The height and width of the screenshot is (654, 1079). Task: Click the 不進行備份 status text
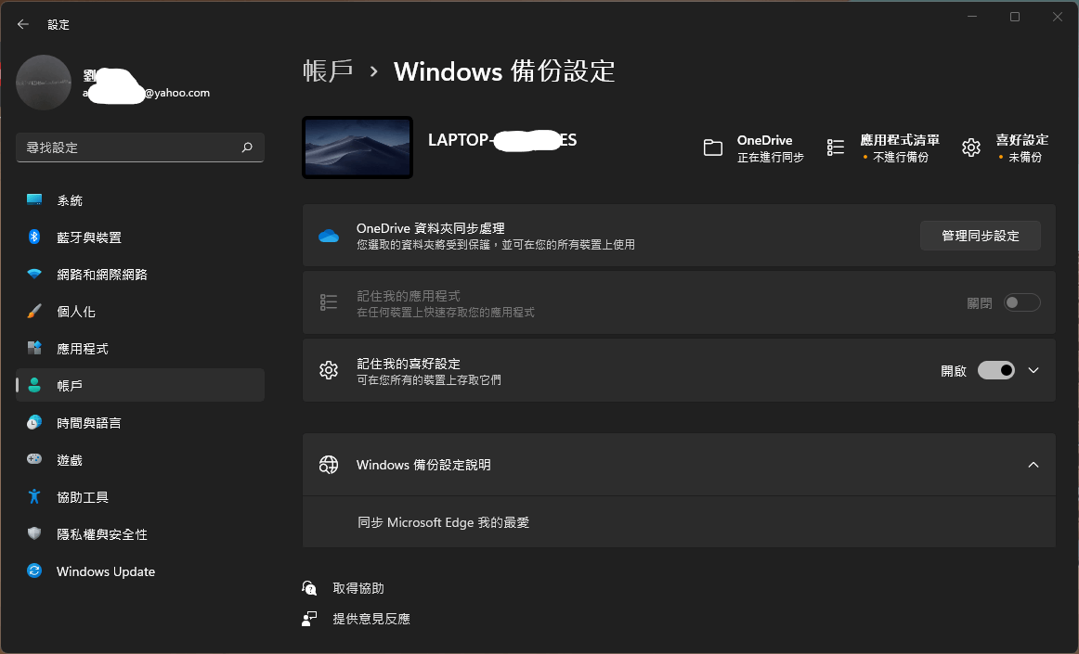(x=901, y=158)
